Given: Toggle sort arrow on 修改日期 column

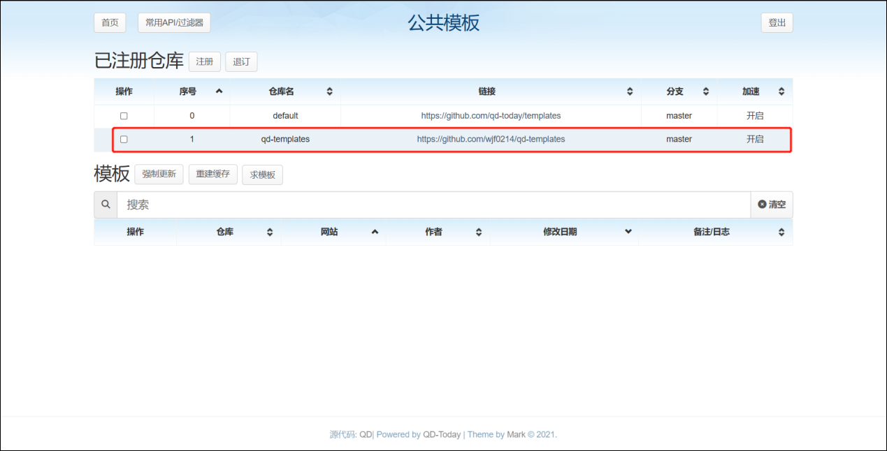Looking at the screenshot, I should point(628,232).
